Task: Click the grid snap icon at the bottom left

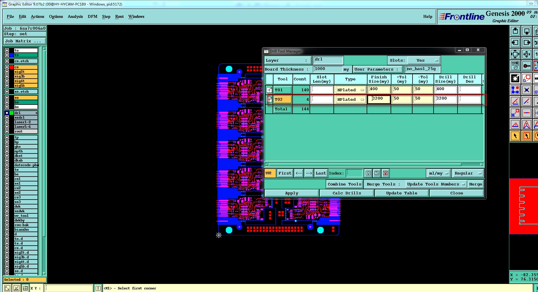Action: 25,288
